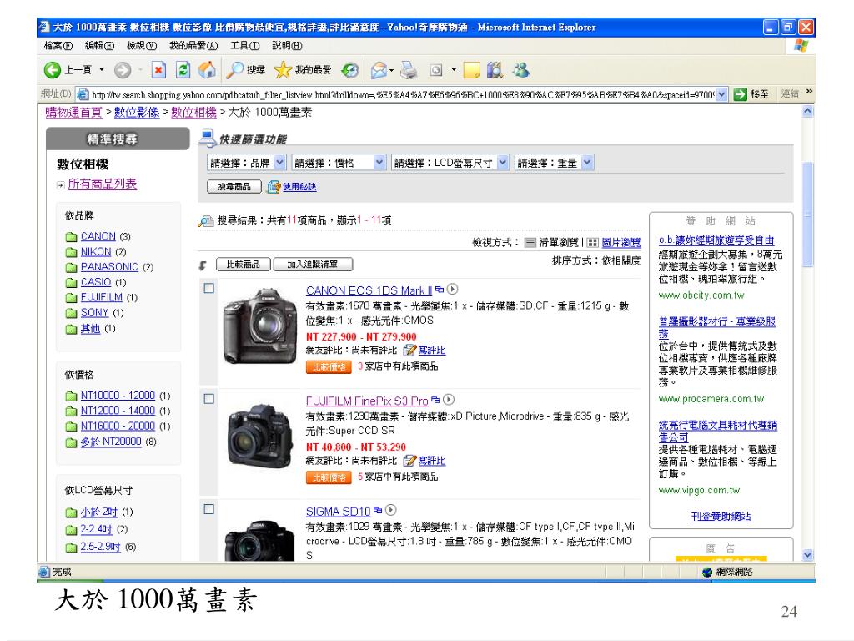Click 寫評比 pencil icon for FUJIFILM FinePix
This screenshot has height=641, width=854.
coord(409,461)
